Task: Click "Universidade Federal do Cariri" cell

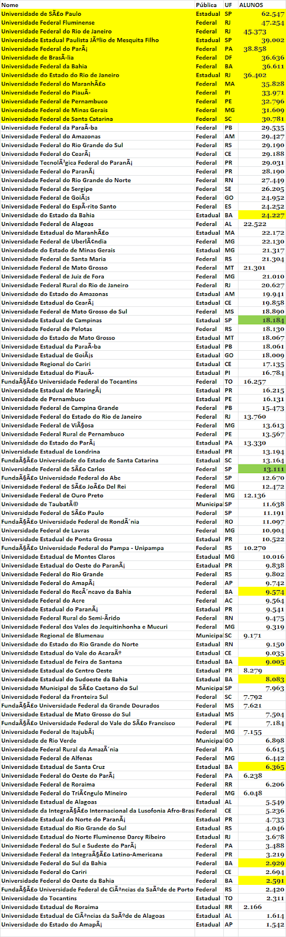Action: [x=45, y=873]
